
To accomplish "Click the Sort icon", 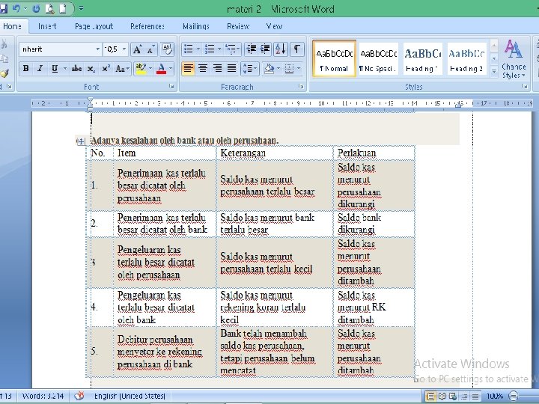I will pyautogui.click(x=281, y=49).
